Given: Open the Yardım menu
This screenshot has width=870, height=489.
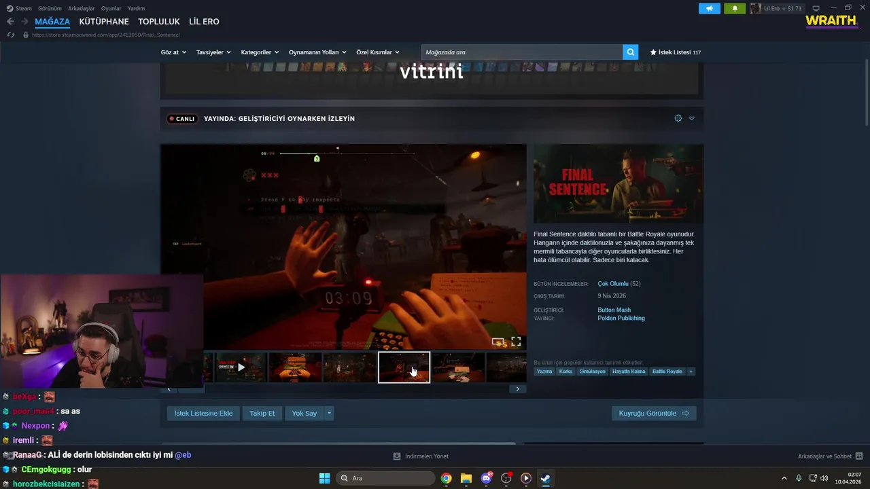Looking at the screenshot, I should [x=136, y=8].
